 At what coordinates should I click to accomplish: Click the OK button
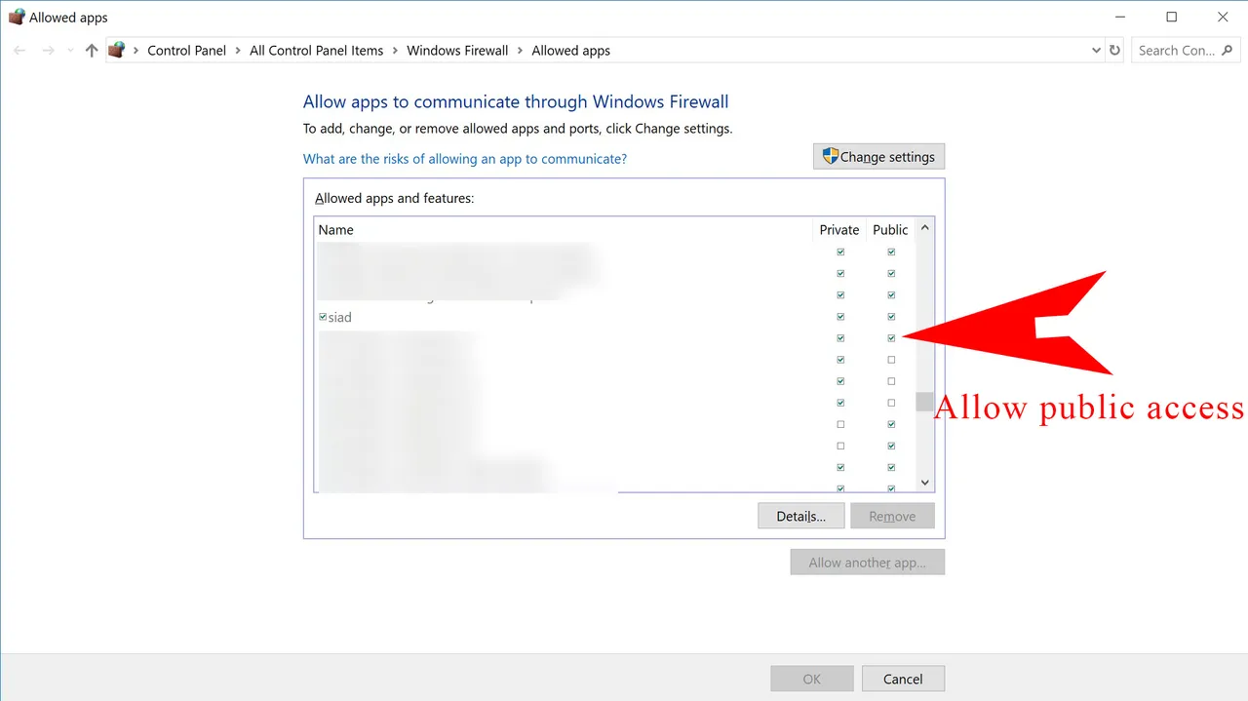coord(812,679)
